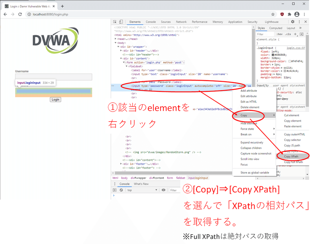Open the What's New drawer tab
This screenshot has height=244, width=310.
pyautogui.click(x=141, y=184)
